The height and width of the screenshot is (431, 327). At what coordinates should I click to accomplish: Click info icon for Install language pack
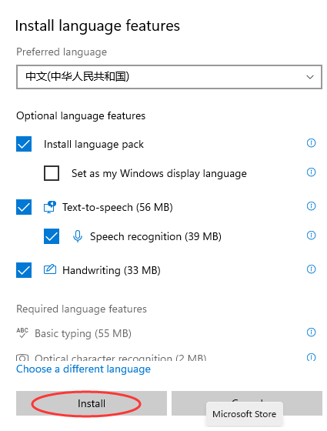[x=311, y=143]
